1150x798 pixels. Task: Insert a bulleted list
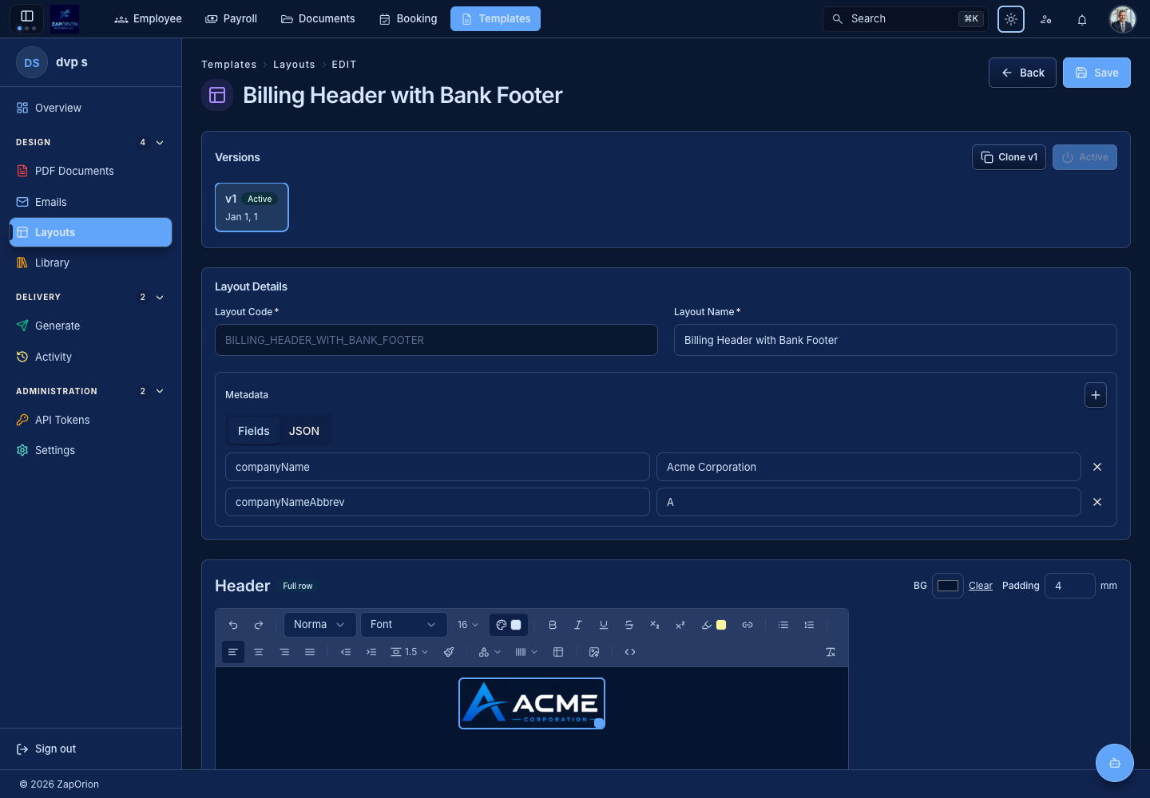click(x=783, y=625)
